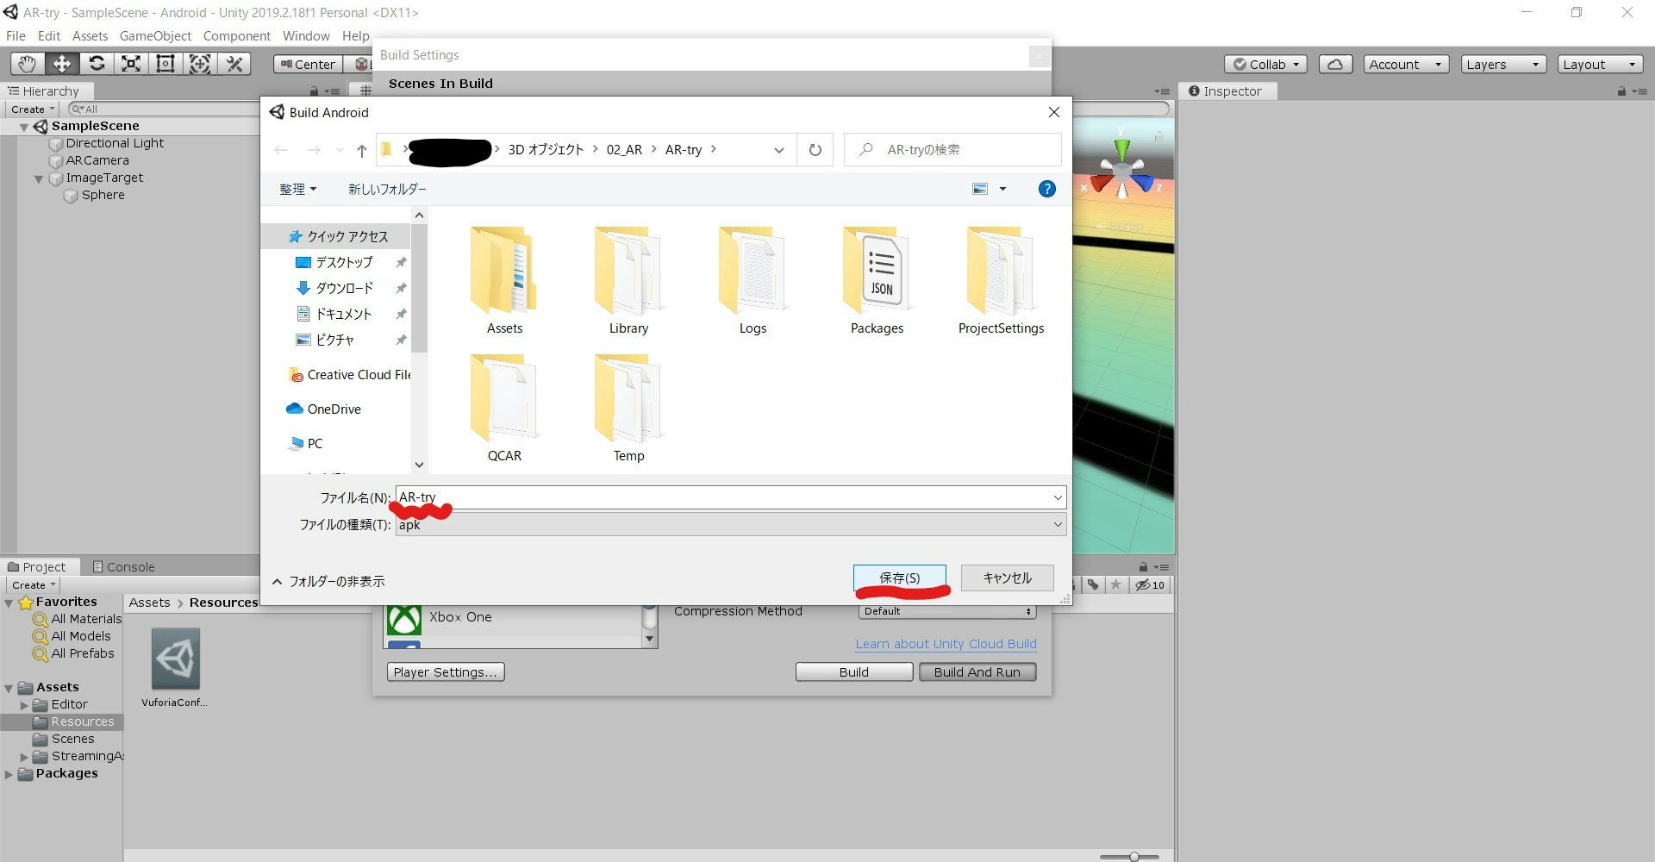Screen dimensions: 1655x862
Task: Open the GameObject menu
Action: (155, 35)
